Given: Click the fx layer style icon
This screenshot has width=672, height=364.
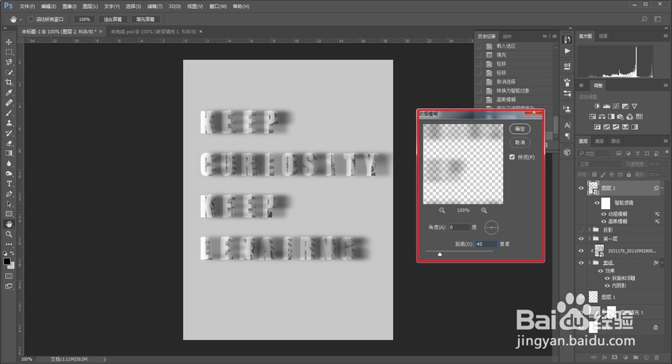Looking at the screenshot, I should (604, 357).
